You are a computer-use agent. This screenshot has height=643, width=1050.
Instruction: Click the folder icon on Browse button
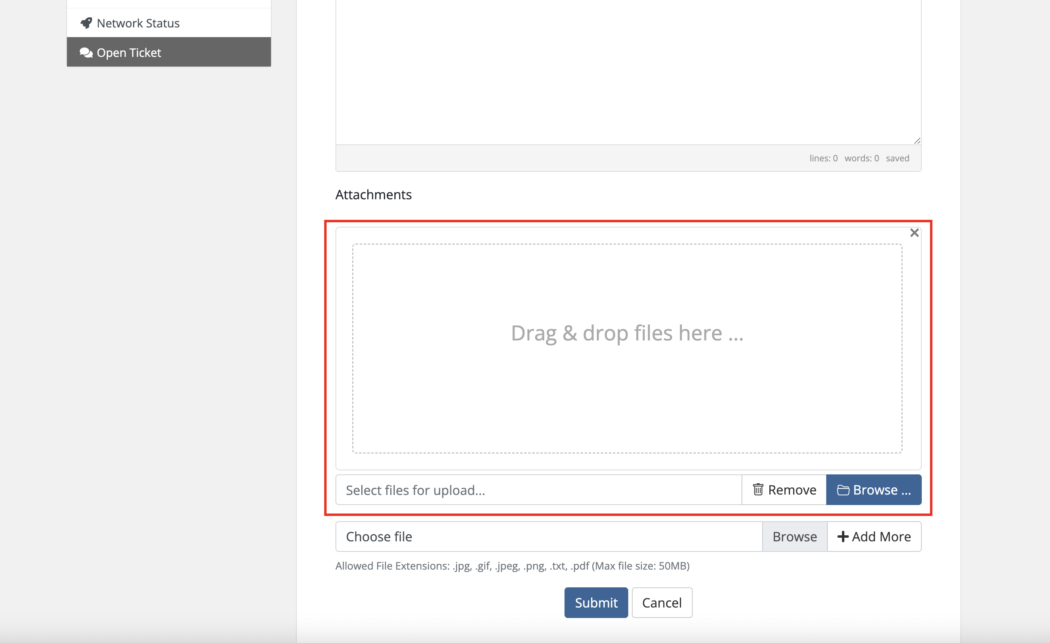tap(842, 490)
